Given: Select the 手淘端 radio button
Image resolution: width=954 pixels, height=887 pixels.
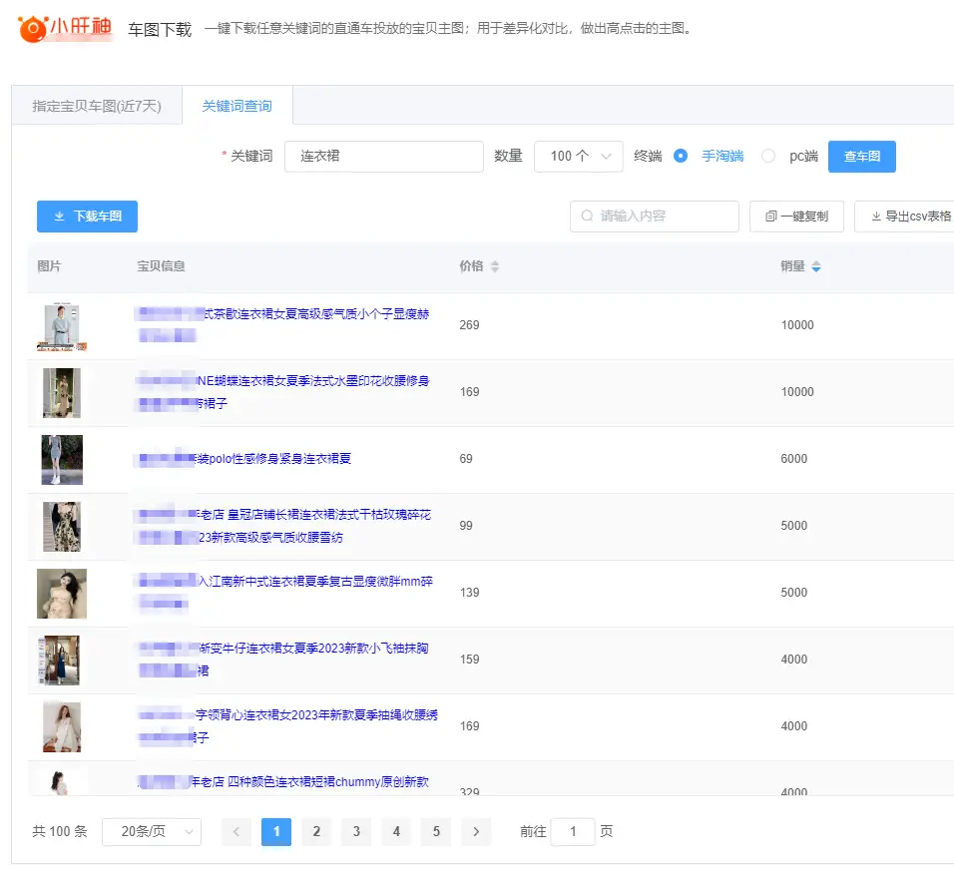Looking at the screenshot, I should (x=679, y=156).
